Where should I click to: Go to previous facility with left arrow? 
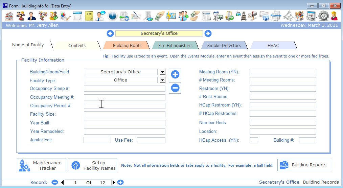click(110, 33)
